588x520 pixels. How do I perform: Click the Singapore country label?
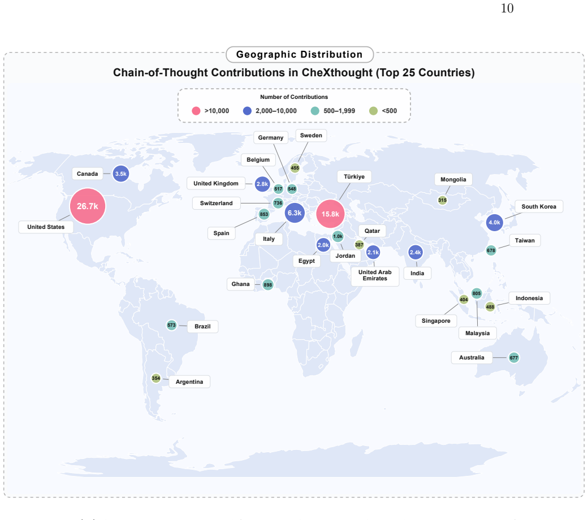pyautogui.click(x=436, y=321)
